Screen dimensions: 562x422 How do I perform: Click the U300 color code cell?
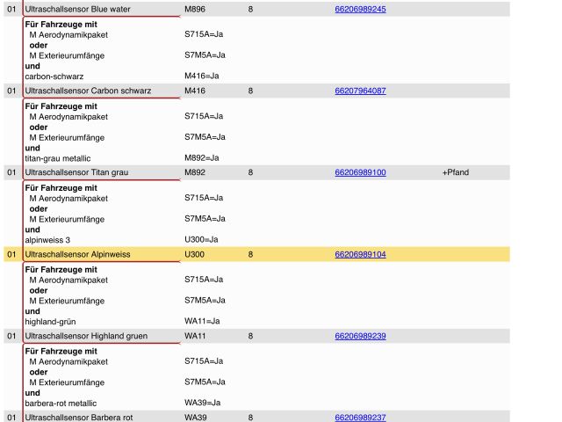pos(193,254)
